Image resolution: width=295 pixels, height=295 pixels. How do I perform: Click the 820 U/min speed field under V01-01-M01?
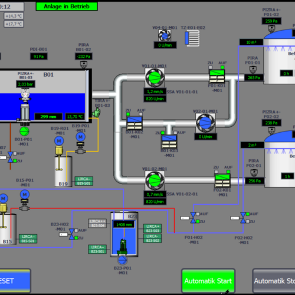click(155, 99)
